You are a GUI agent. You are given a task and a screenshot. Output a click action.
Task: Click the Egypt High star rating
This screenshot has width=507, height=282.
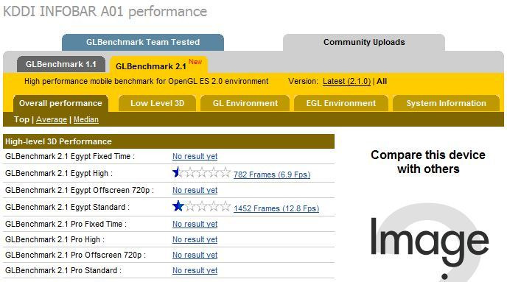pos(201,172)
